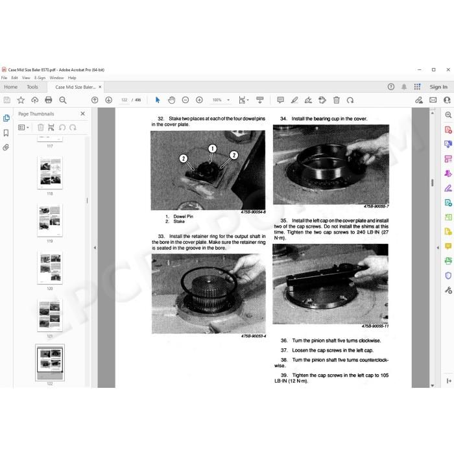The image size is (454, 454).
Task: Collapse the left navigation pane arrow
Action: click(x=95, y=248)
